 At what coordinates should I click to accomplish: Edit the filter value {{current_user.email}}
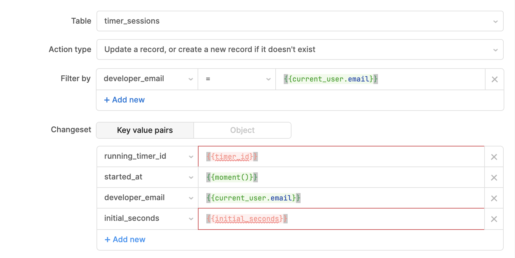tap(380, 79)
